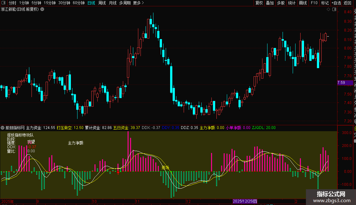This screenshot has height=205, width=356.
Task: Open the 多股 multi-stock view
Action: (281, 3)
